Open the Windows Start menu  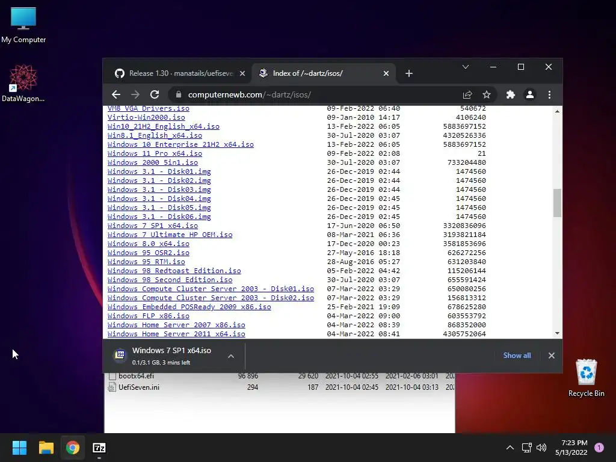click(x=19, y=448)
